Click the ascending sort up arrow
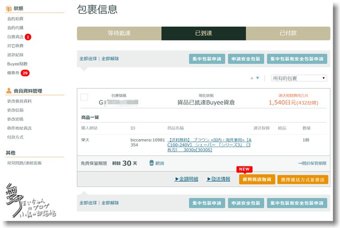Screen dimensions: 340x228 (252, 78)
